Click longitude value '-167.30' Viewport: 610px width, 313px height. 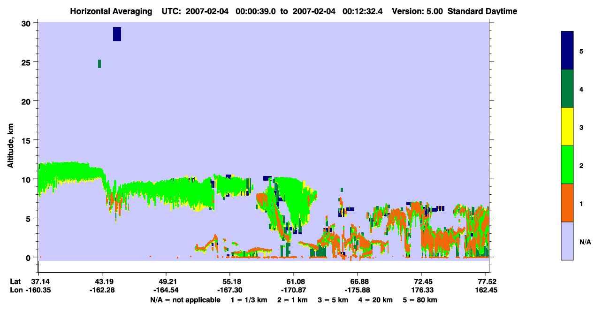230,290
